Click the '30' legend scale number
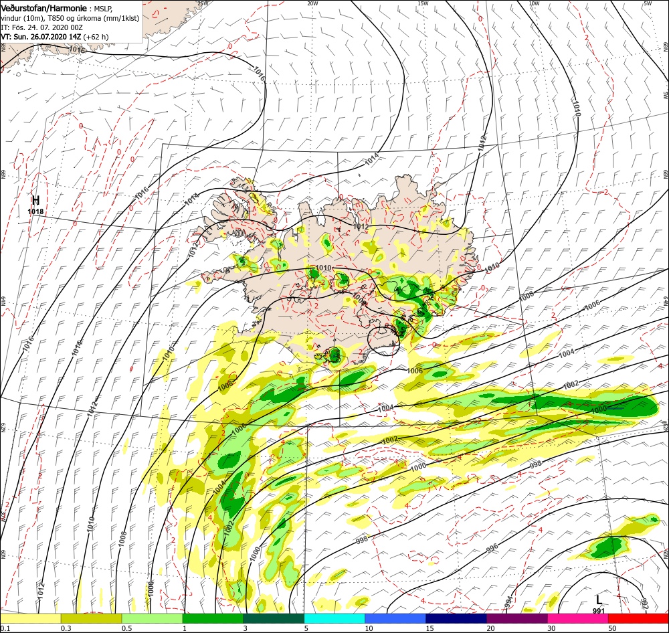The height and width of the screenshot is (633, 669). coord(552,628)
